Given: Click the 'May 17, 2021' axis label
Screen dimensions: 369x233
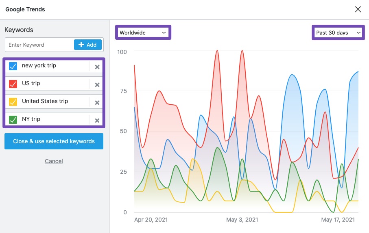Looking at the screenshot, I should pos(338,220).
